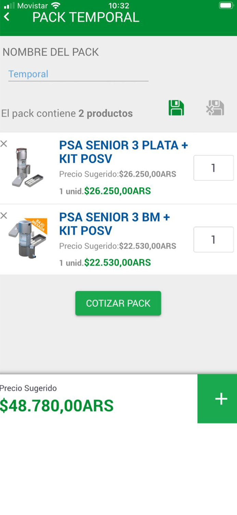The width and height of the screenshot is (237, 515).
Task: Remove PSA SENIOR 3 BM with its X icon
Action: click(4, 216)
